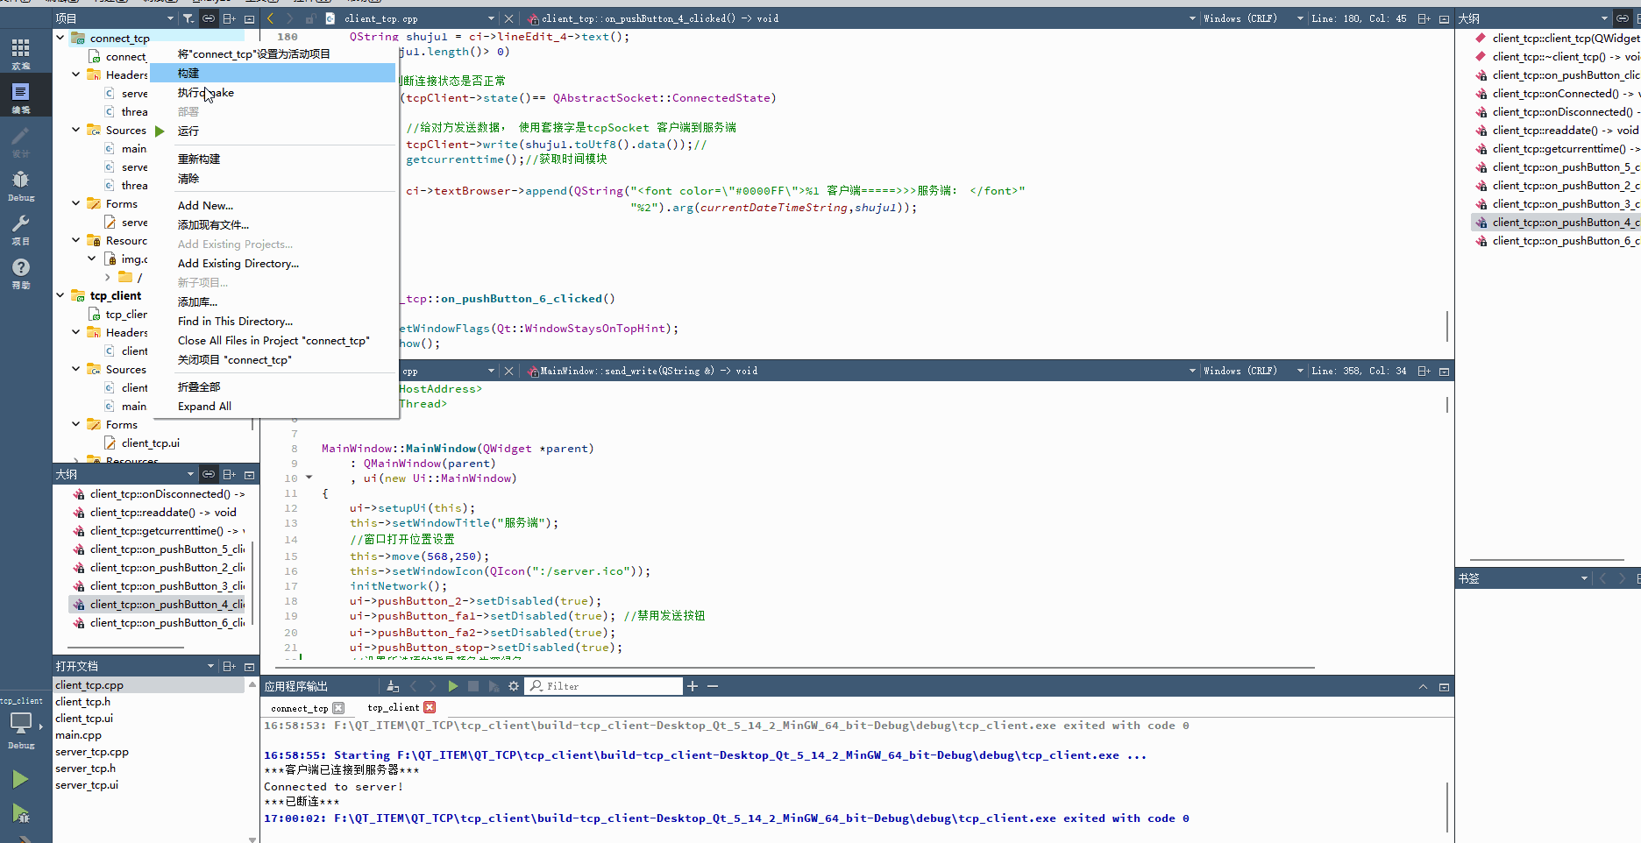
Task: Toggle synchronize in left outline panel
Action: tap(209, 474)
